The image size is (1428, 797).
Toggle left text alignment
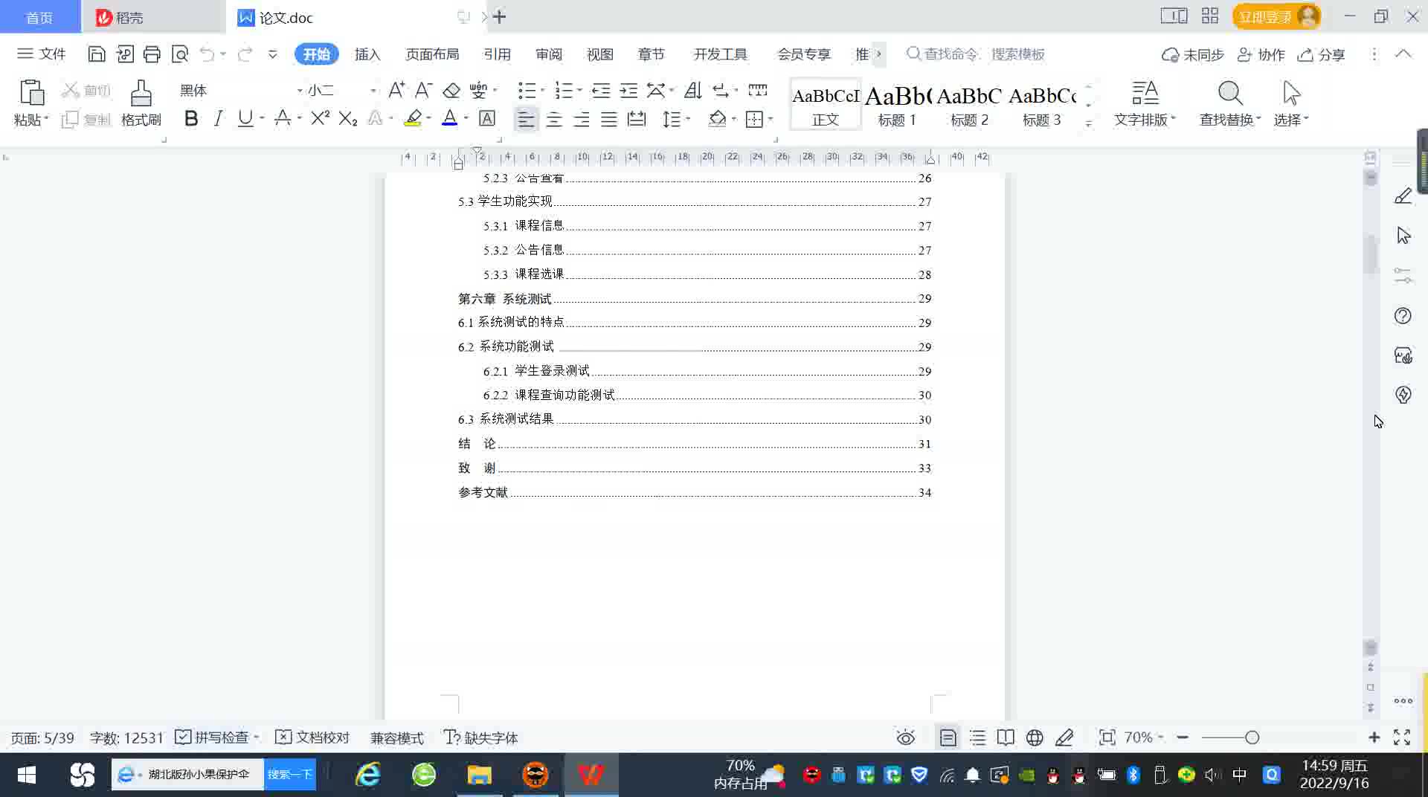[x=526, y=118]
